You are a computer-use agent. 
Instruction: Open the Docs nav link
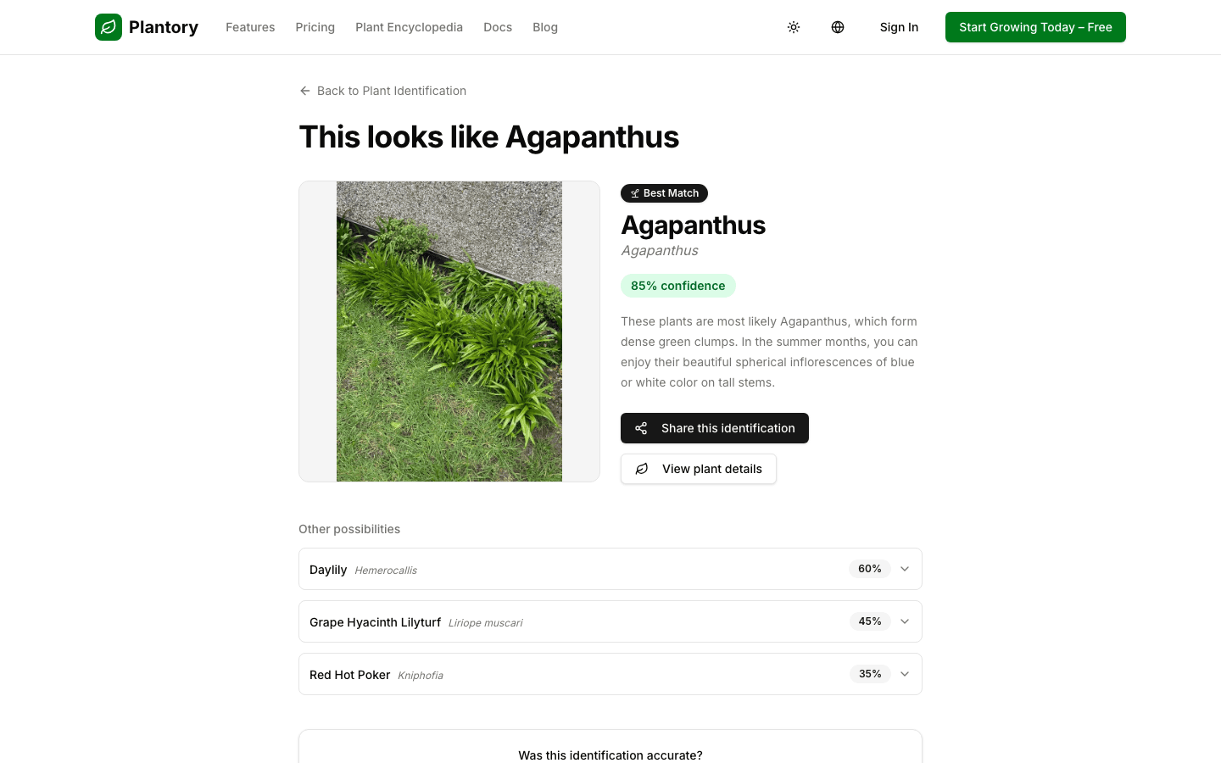click(x=498, y=27)
